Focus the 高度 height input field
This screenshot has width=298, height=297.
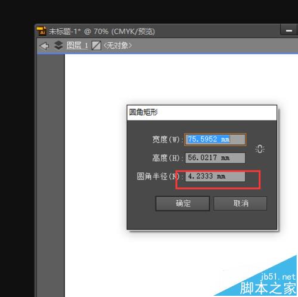click(x=215, y=158)
